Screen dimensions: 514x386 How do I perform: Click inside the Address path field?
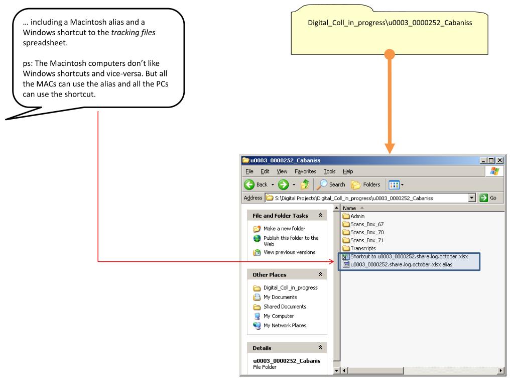[370, 198]
